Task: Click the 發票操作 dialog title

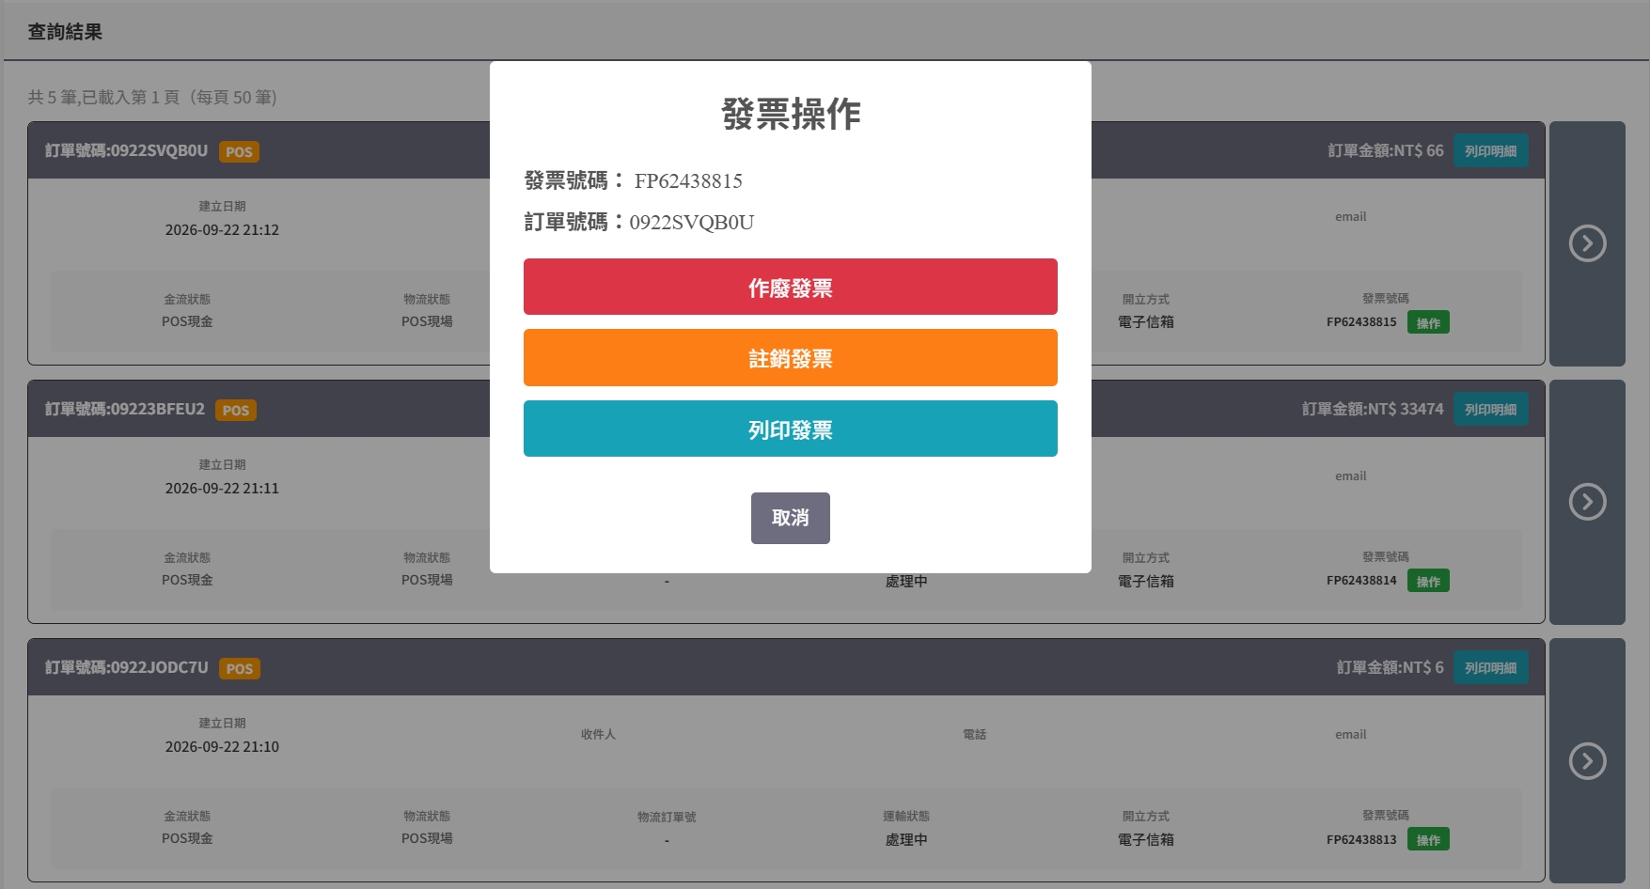Action: point(791,114)
